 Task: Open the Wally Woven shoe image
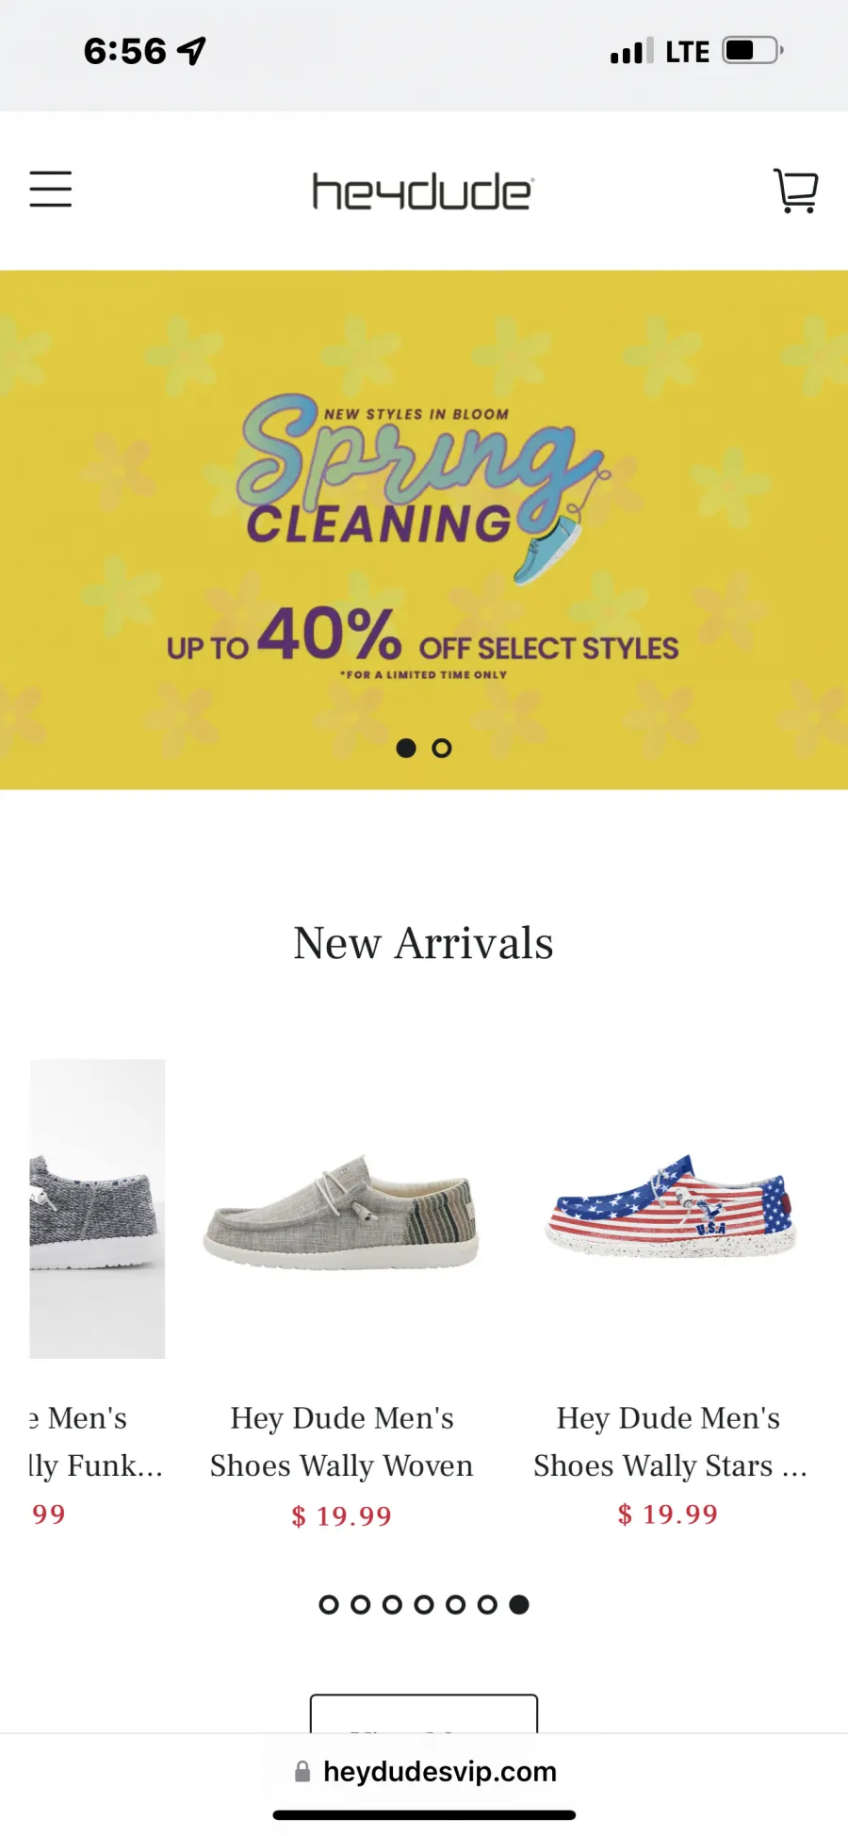(341, 1211)
